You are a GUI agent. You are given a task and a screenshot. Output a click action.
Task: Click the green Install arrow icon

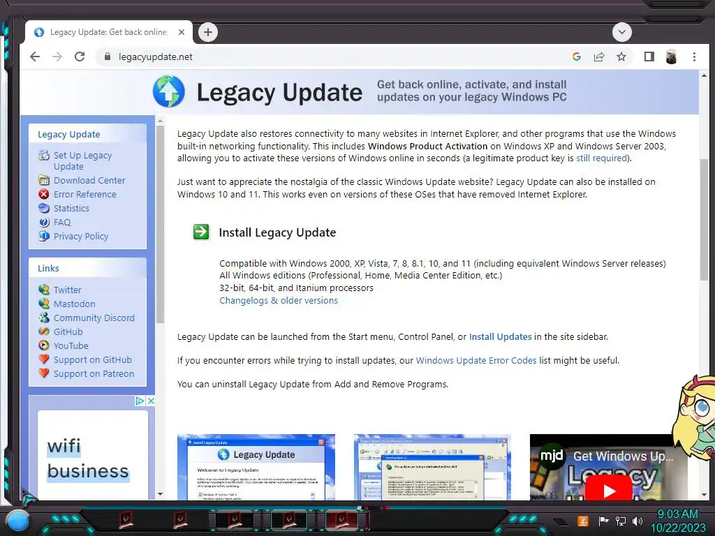[201, 232]
